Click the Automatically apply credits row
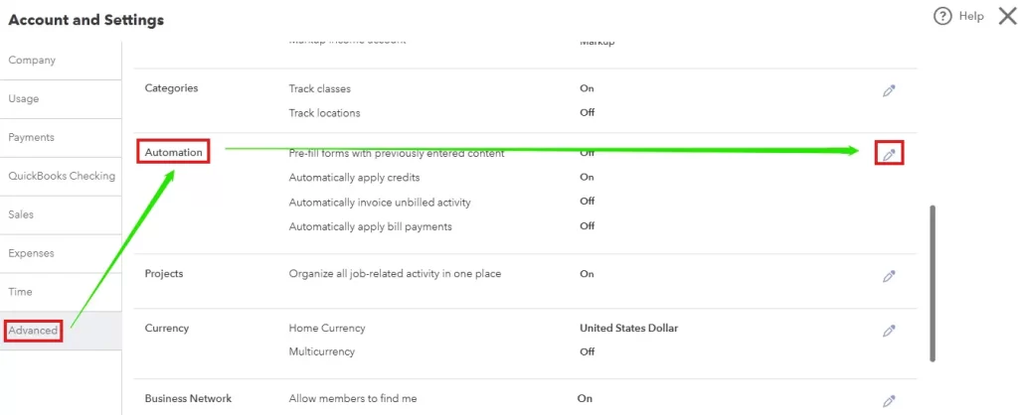 pyautogui.click(x=354, y=178)
